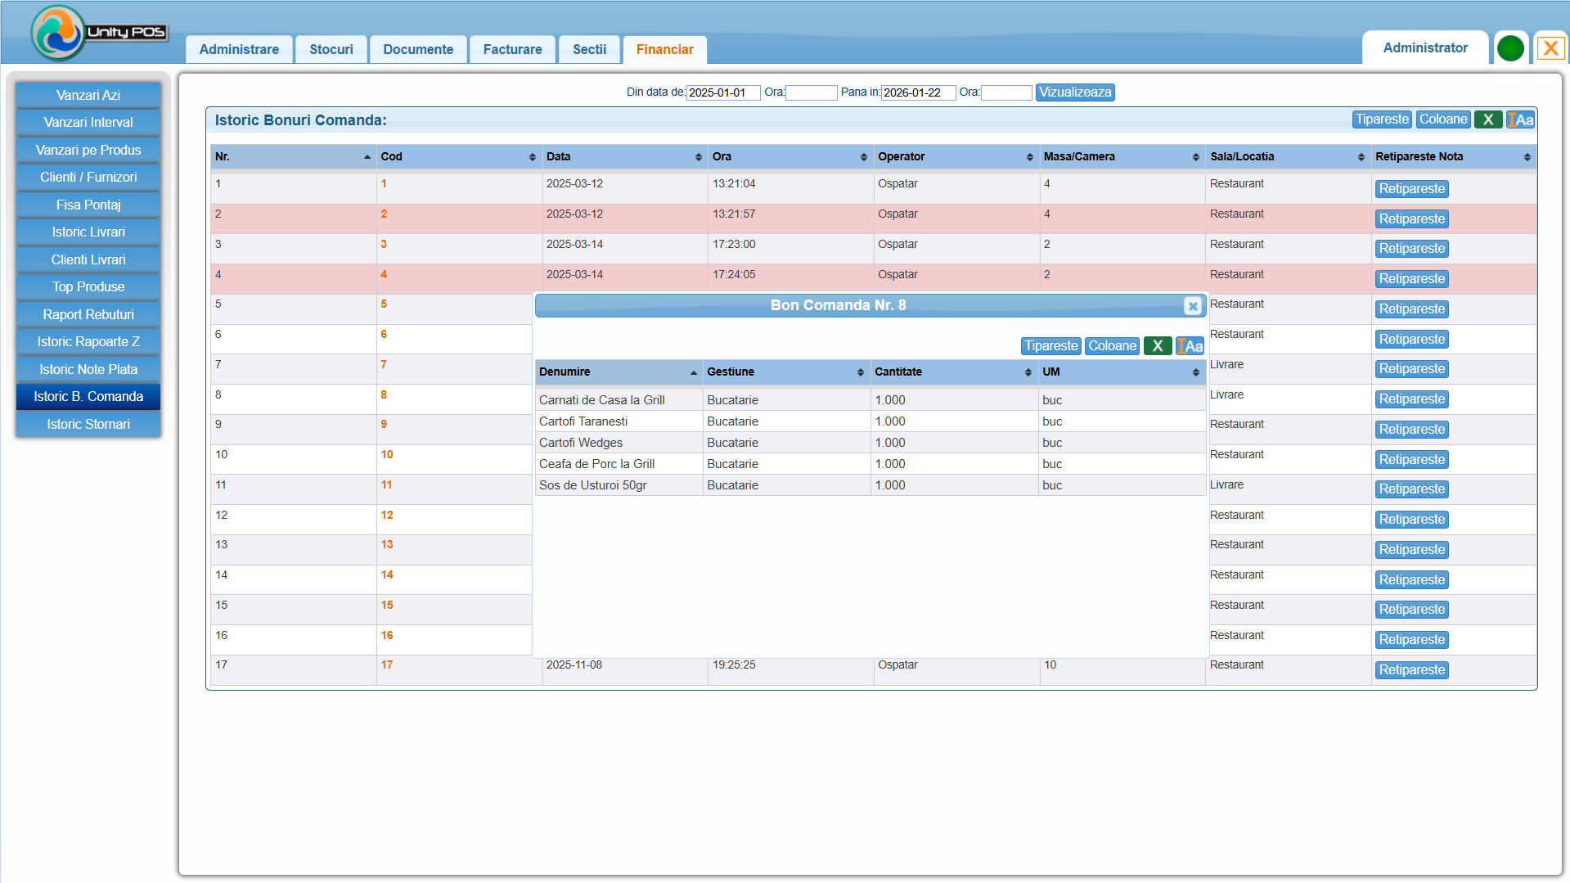The width and height of the screenshot is (1570, 883).
Task: Export Bon Comanda popup to Excel
Action: pyautogui.click(x=1157, y=346)
